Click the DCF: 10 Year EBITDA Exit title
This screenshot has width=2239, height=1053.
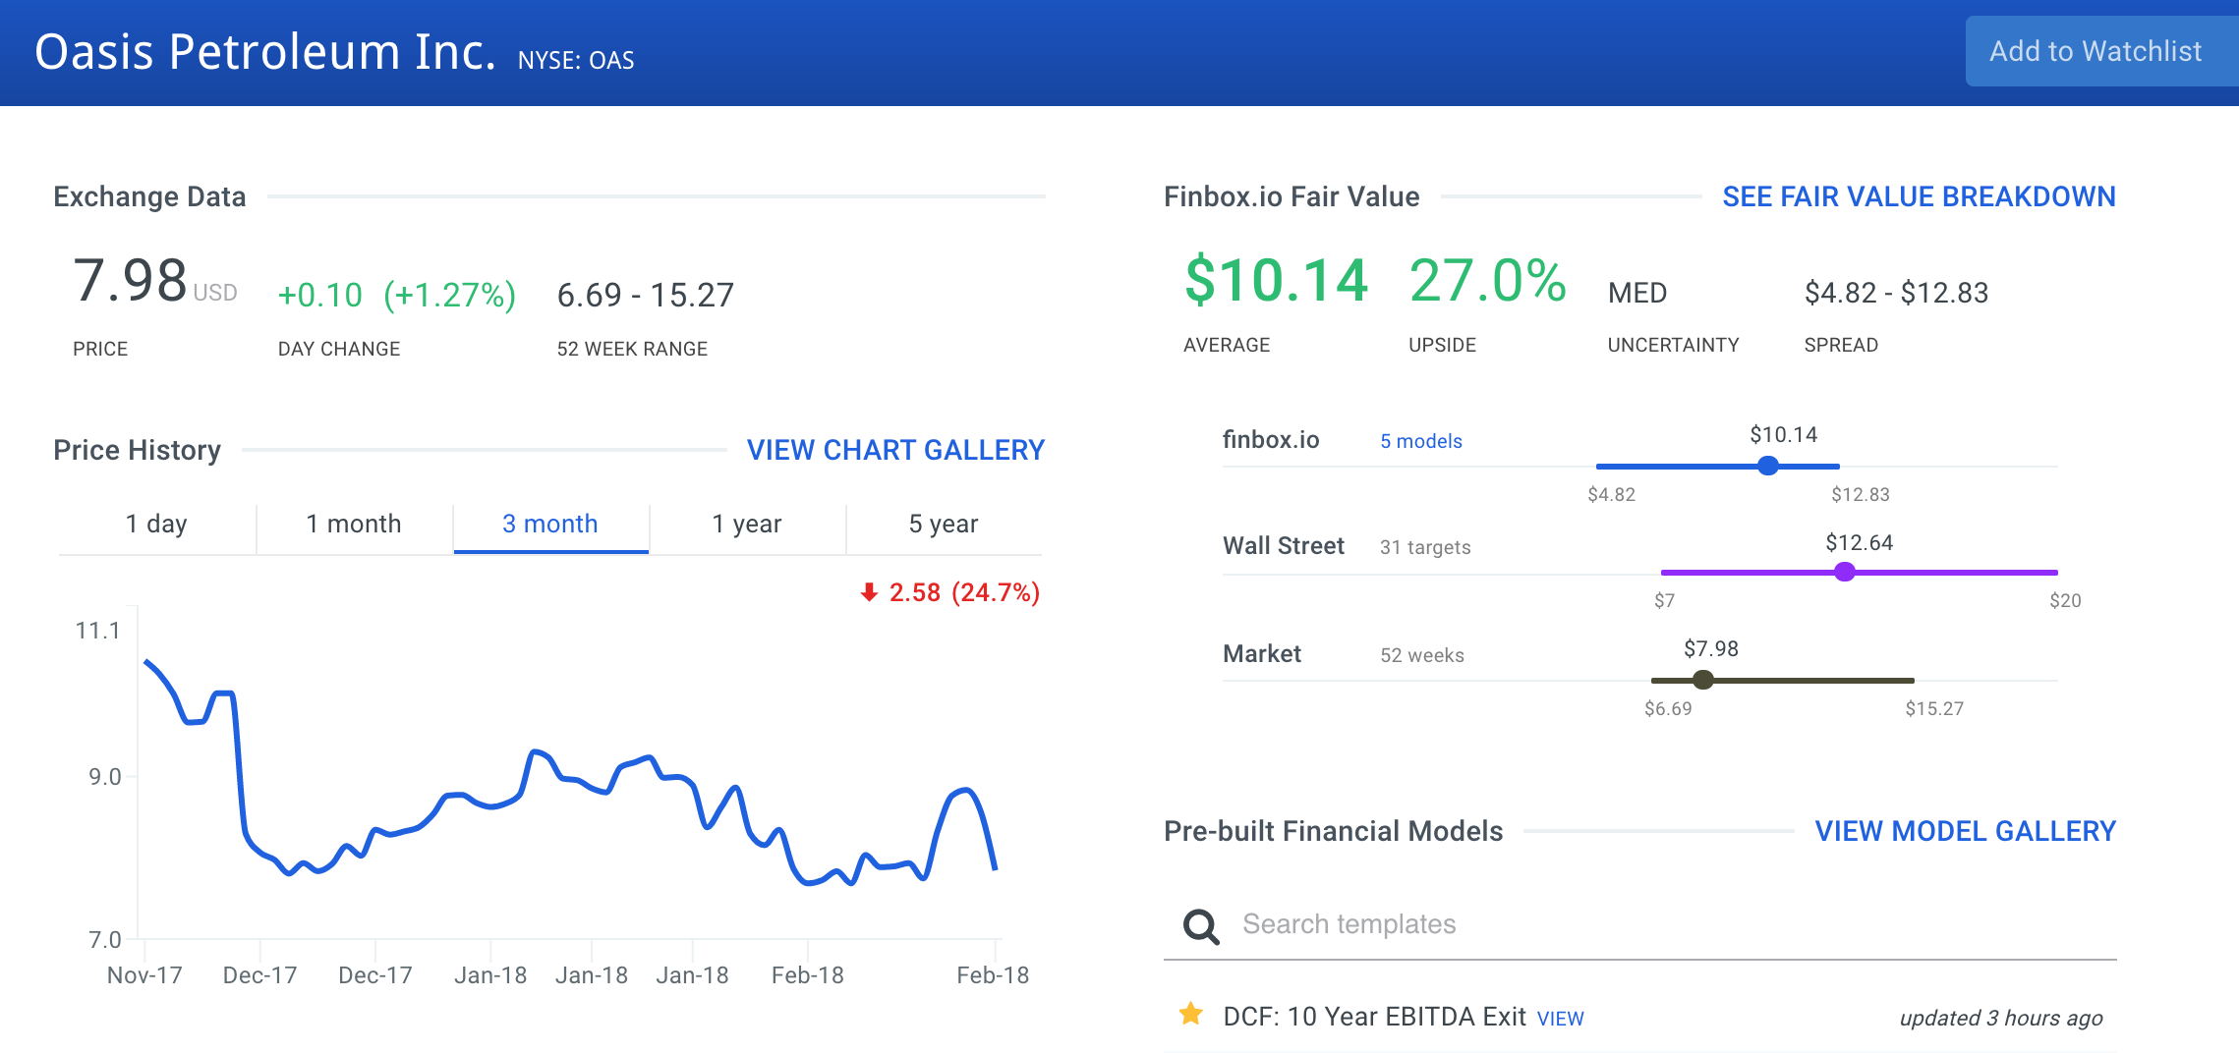[1374, 1017]
